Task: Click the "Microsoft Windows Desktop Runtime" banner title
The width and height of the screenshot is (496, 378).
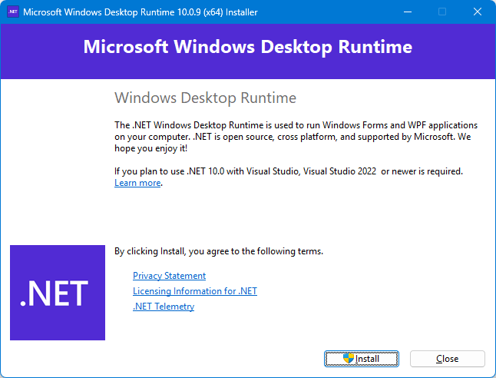Action: (248, 47)
